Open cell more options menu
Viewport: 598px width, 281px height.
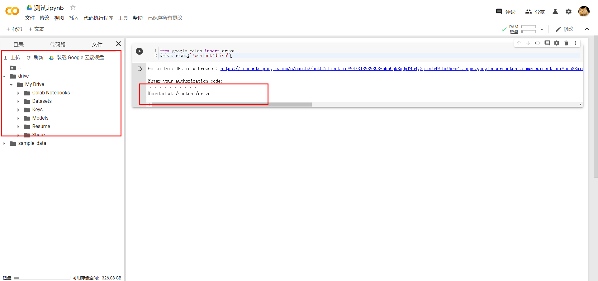pos(576,43)
